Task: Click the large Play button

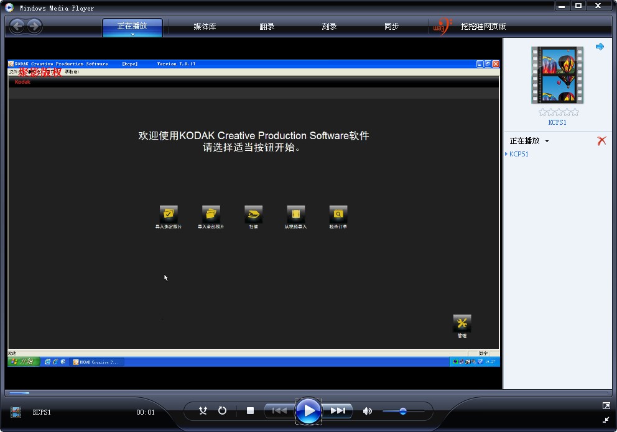Action: 308,411
